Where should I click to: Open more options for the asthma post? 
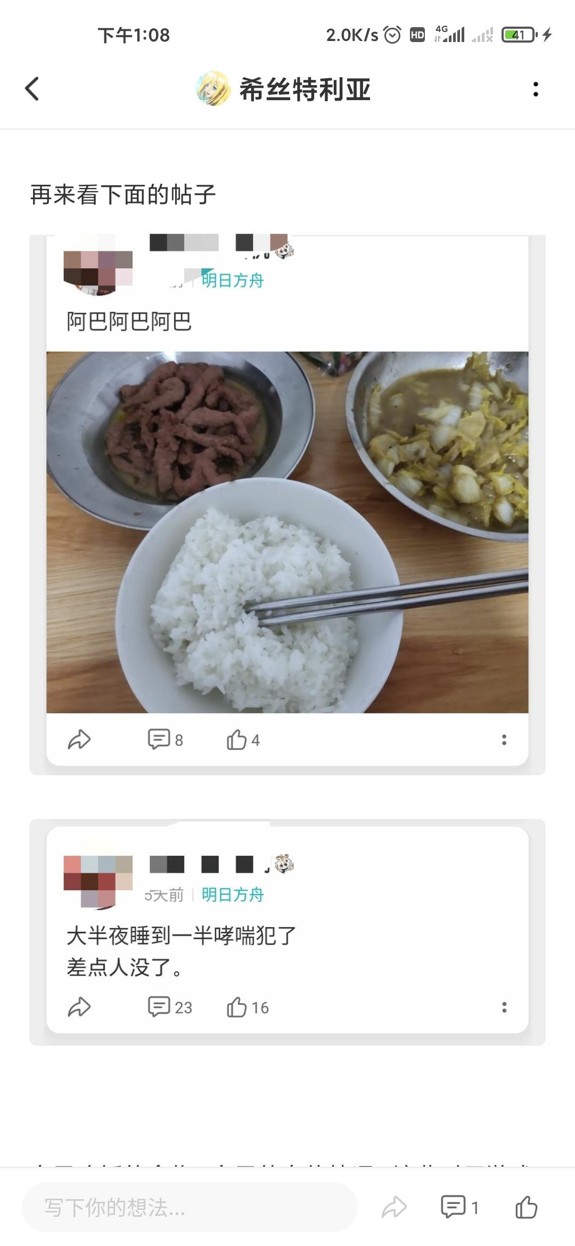504,1007
